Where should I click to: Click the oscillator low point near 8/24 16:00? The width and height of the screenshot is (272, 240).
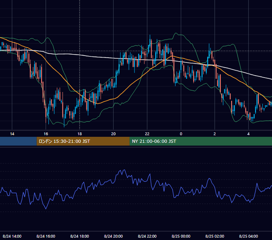click(46, 209)
